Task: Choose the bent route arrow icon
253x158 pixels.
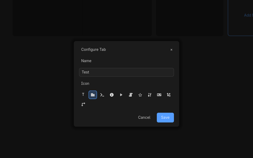Action: [83, 104]
